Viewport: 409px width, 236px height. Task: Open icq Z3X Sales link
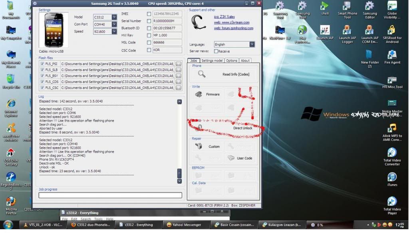(224, 17)
